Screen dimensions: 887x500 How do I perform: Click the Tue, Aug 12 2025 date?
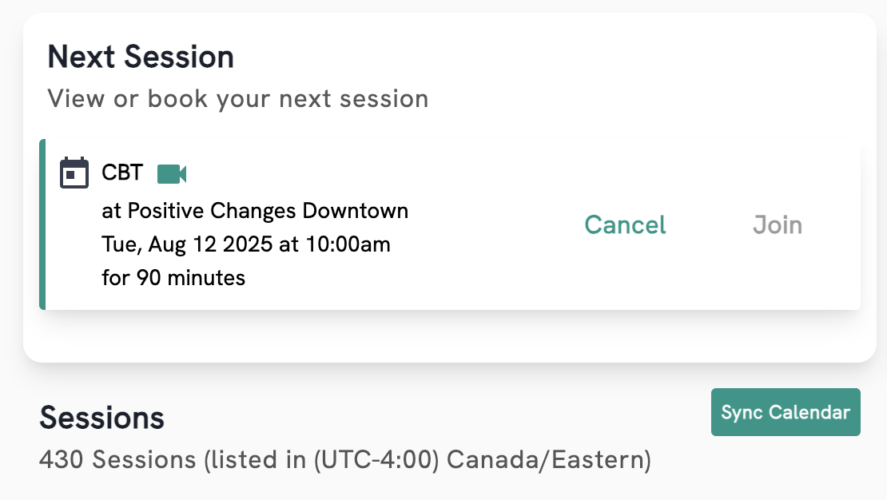pos(188,244)
